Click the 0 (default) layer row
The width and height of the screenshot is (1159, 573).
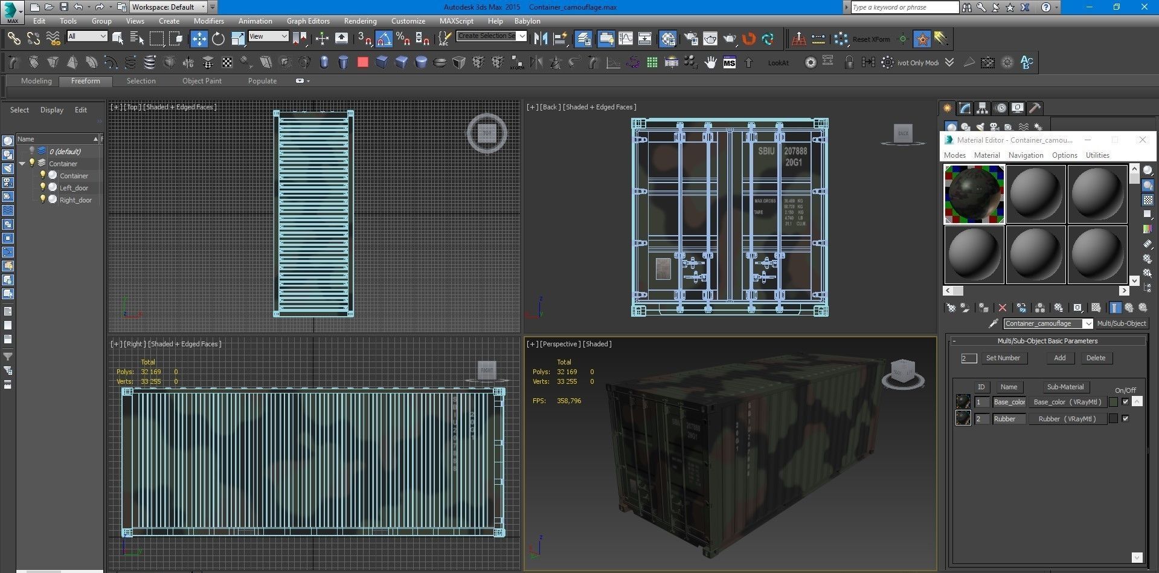pos(59,152)
